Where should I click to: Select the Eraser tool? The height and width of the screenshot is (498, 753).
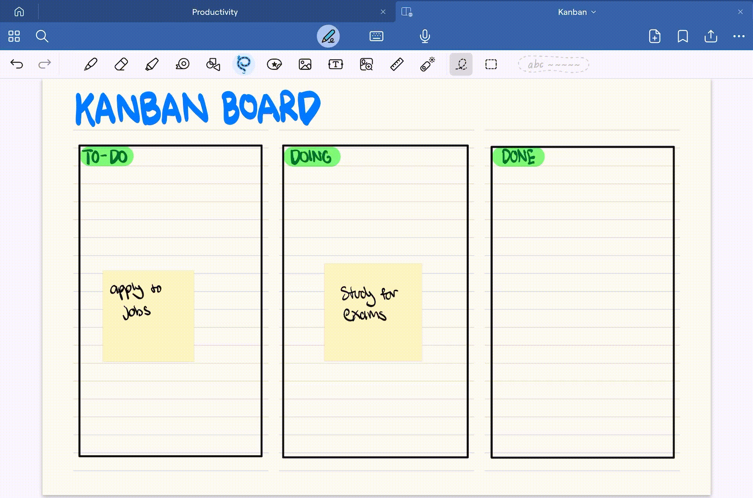[x=121, y=64]
